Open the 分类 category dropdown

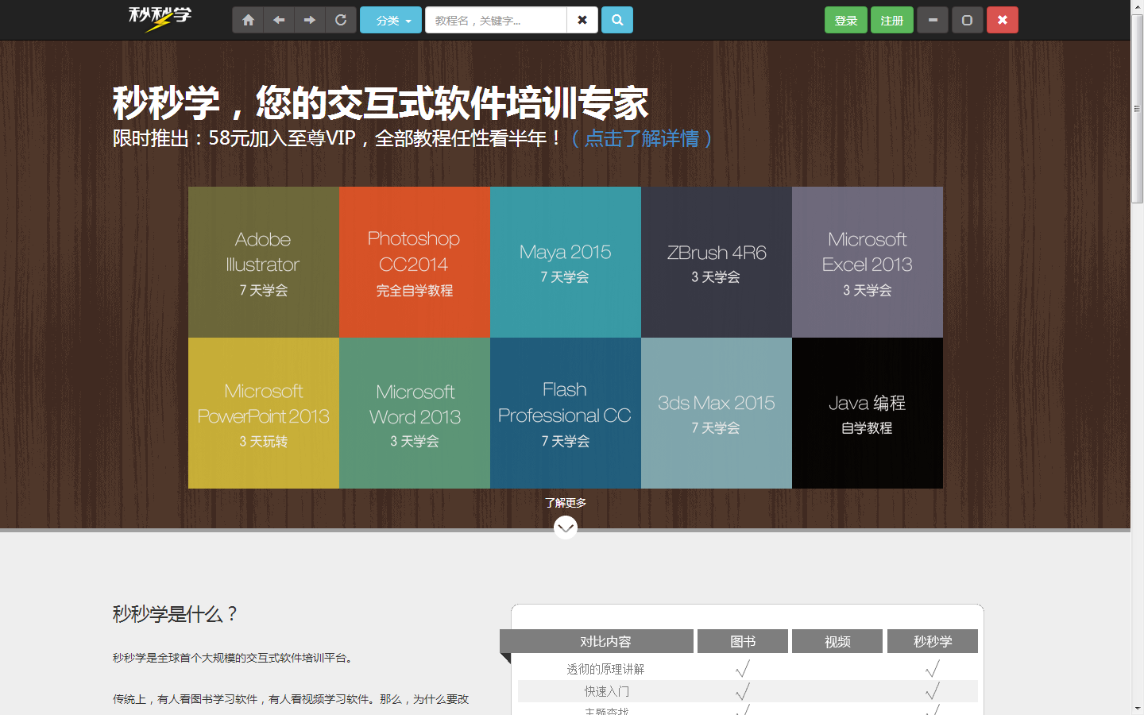391,19
